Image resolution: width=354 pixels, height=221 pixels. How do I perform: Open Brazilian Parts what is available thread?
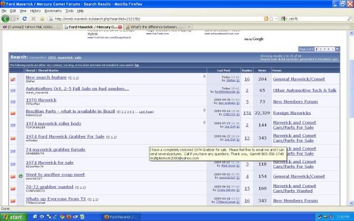pos(70,111)
